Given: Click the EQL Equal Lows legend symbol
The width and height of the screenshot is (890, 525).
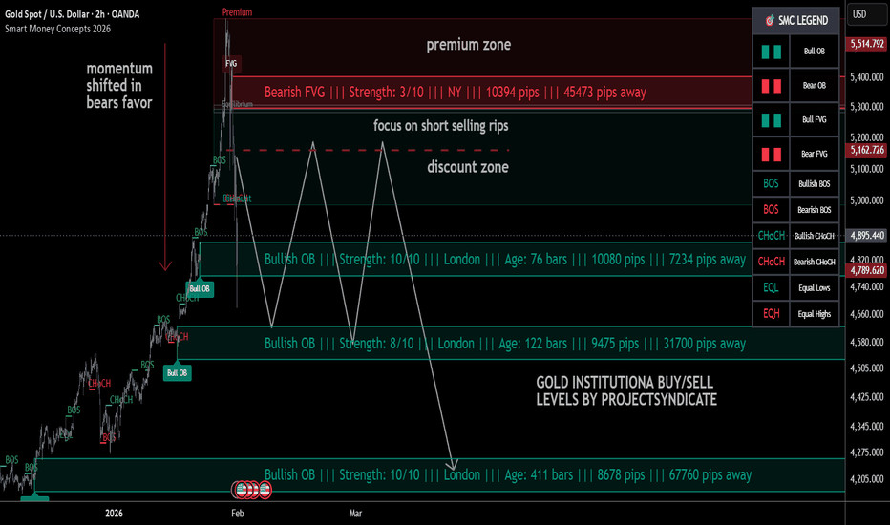Looking at the screenshot, I should (771, 286).
